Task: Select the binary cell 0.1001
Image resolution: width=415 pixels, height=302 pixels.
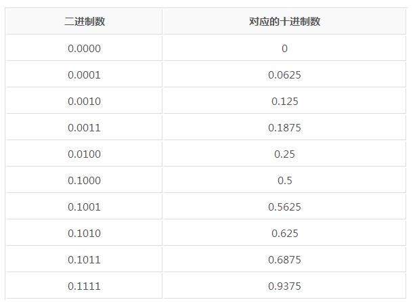Action: [85, 207]
